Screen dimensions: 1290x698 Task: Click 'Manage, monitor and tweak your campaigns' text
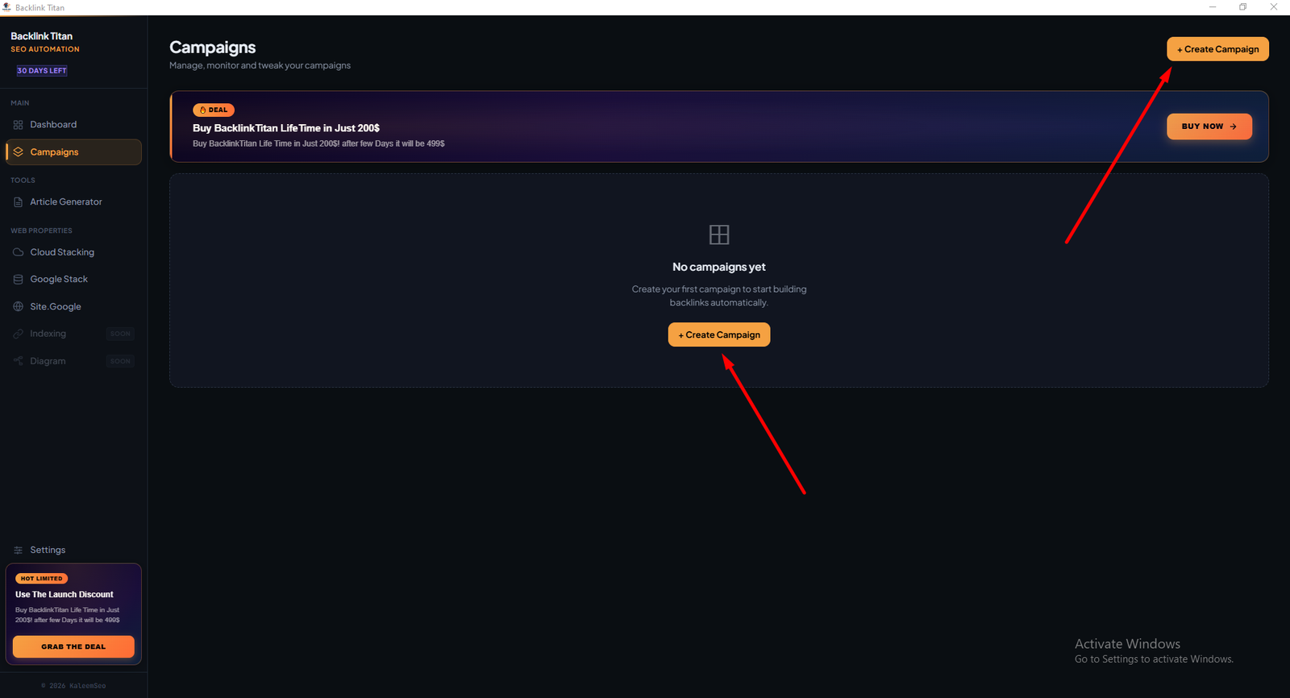[x=260, y=65]
